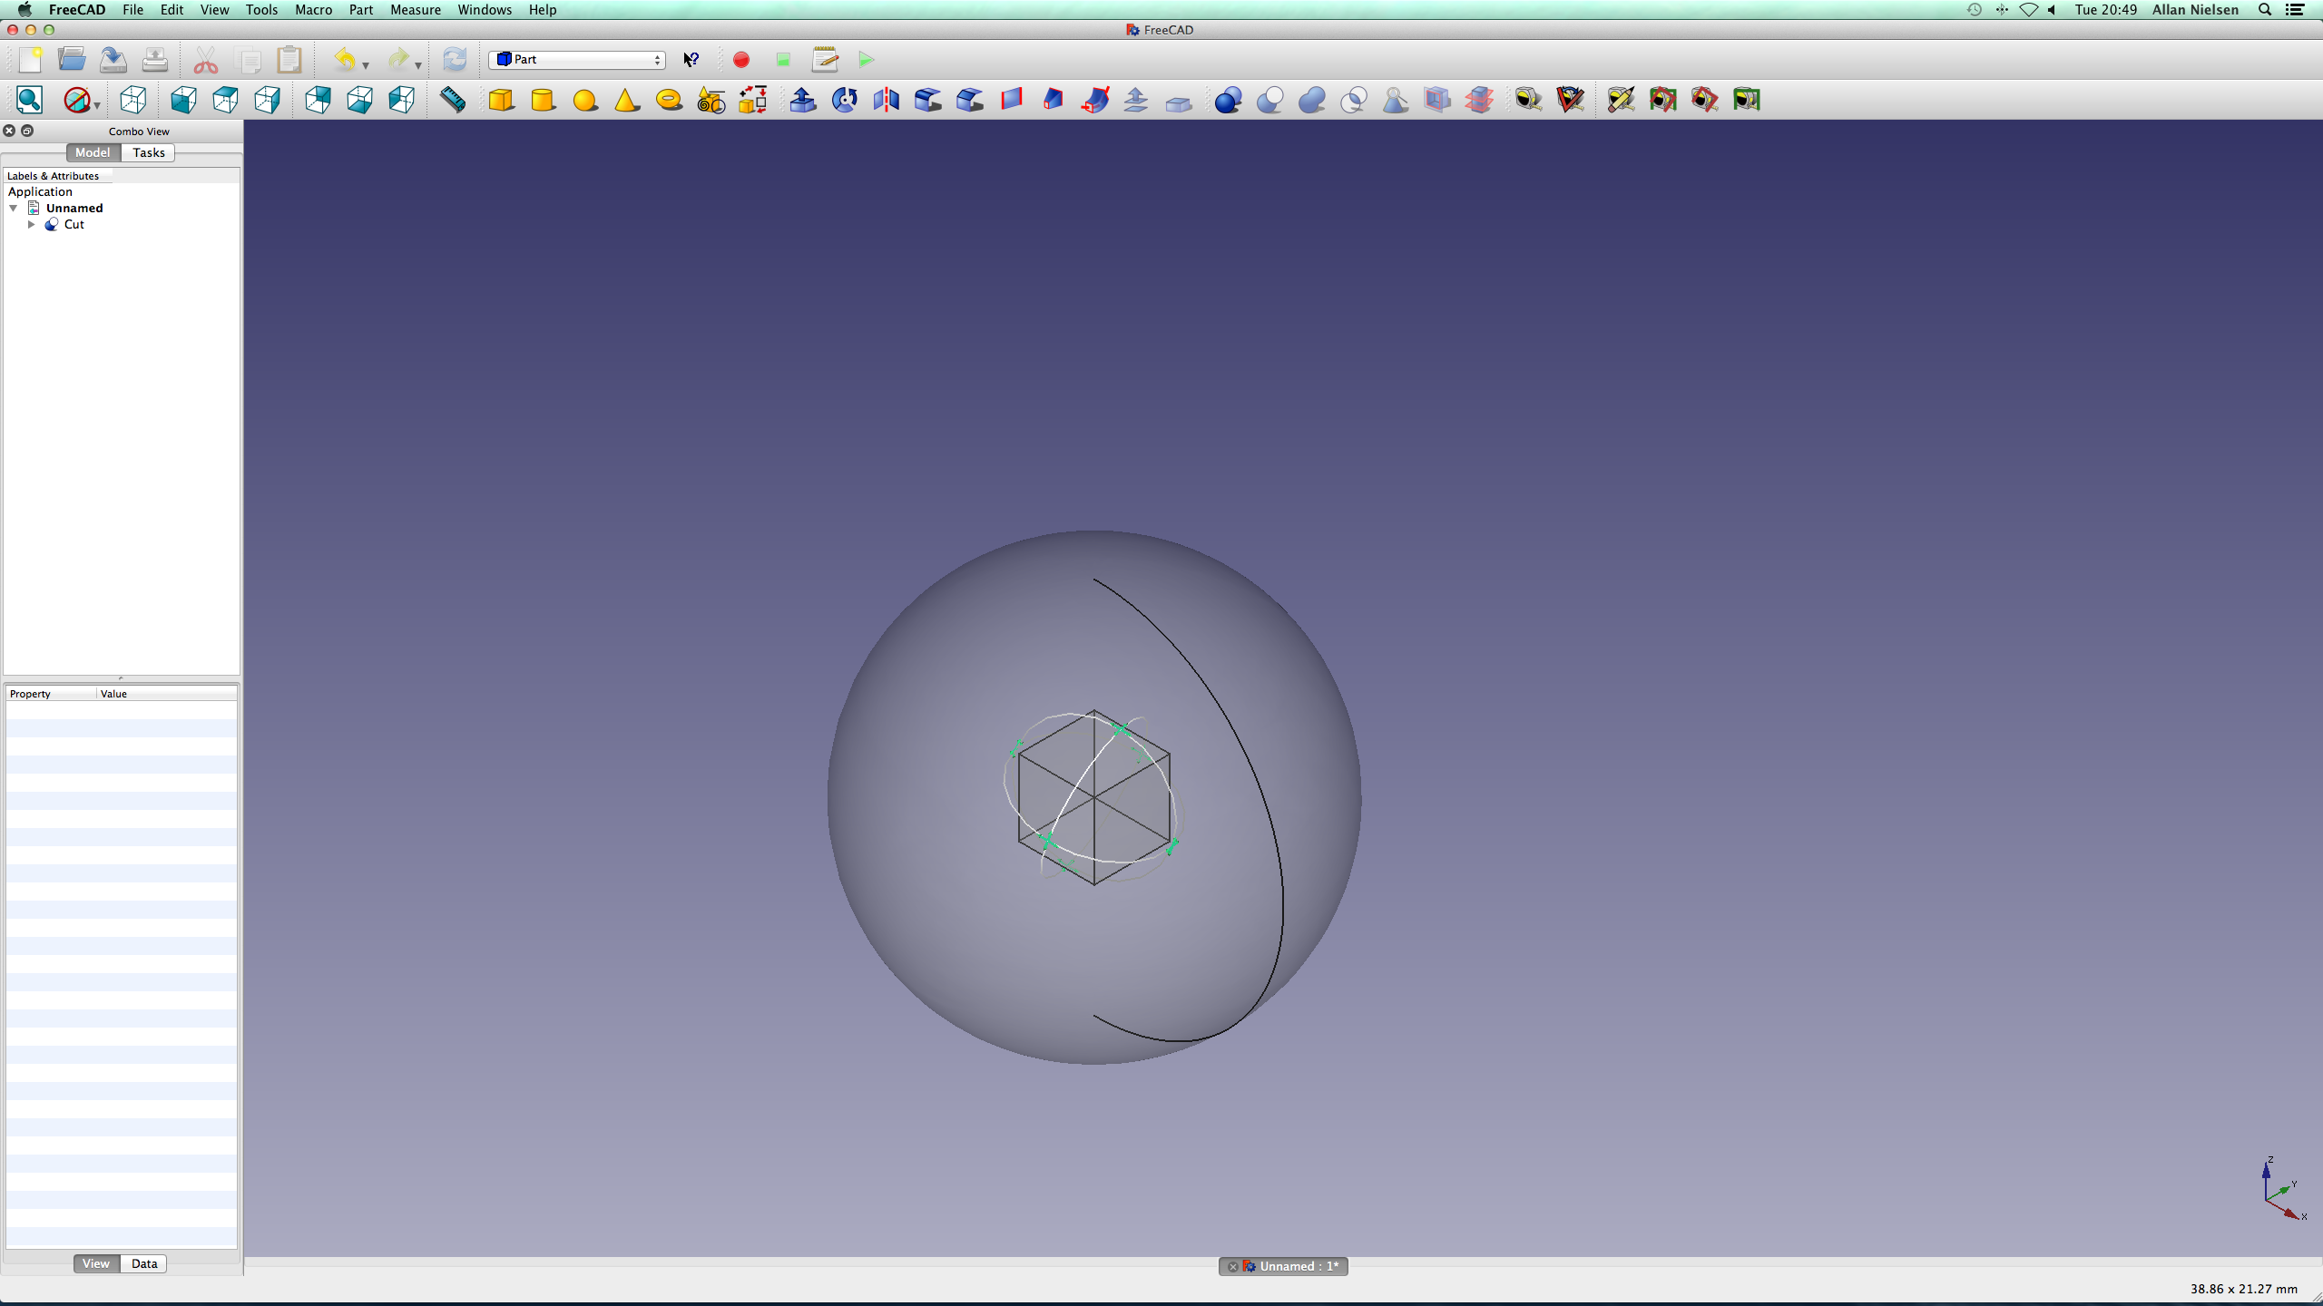Viewport: 2323px width, 1306px height.
Task: Expand the Cut object in tree
Action: 32,224
